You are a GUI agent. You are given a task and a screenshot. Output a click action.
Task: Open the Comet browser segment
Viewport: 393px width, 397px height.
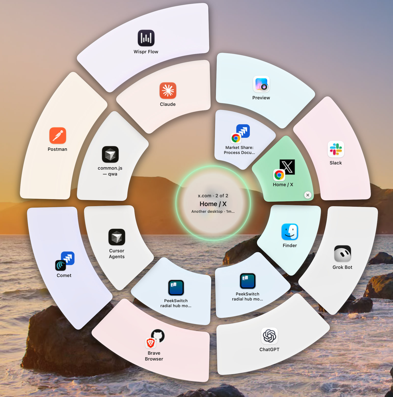64,265
